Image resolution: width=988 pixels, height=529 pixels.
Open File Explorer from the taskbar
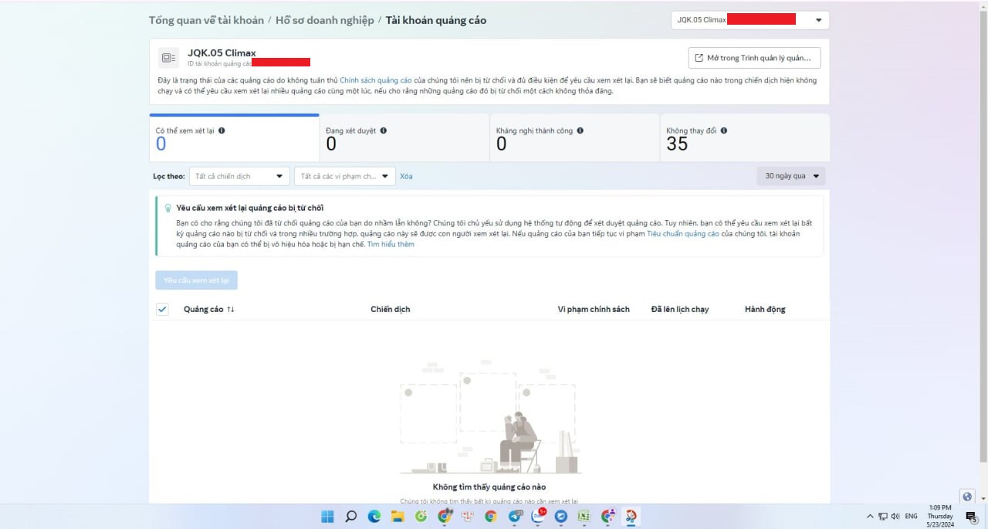coord(398,516)
